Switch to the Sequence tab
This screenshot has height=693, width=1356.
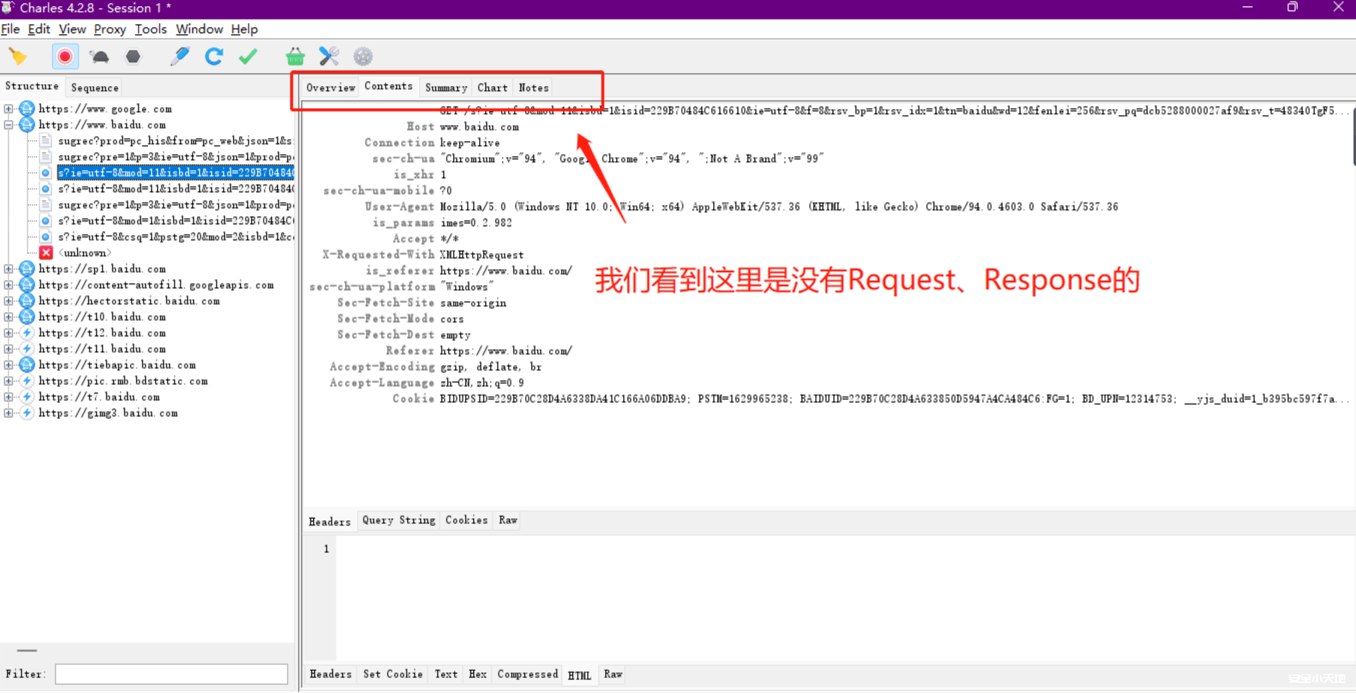[x=95, y=87]
